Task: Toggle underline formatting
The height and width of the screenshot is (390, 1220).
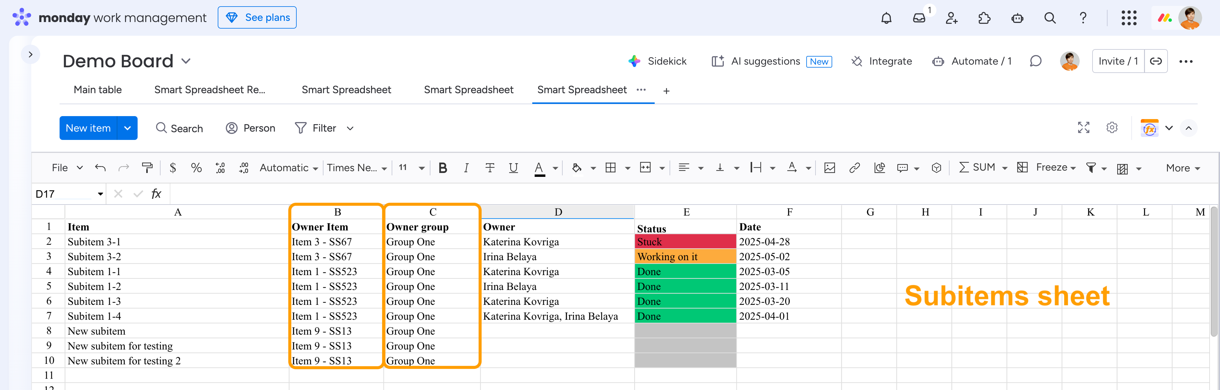Action: pos(513,168)
